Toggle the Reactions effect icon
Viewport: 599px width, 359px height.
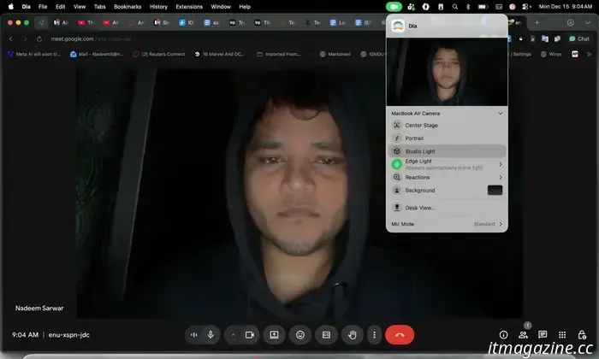[397, 178]
